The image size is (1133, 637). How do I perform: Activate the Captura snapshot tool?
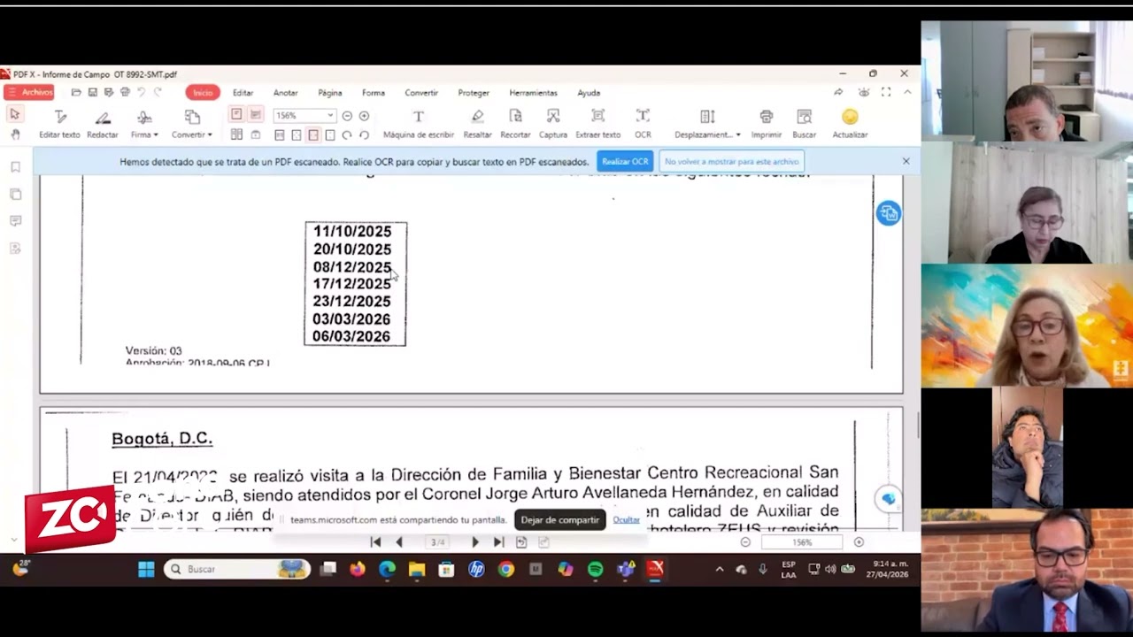point(552,123)
